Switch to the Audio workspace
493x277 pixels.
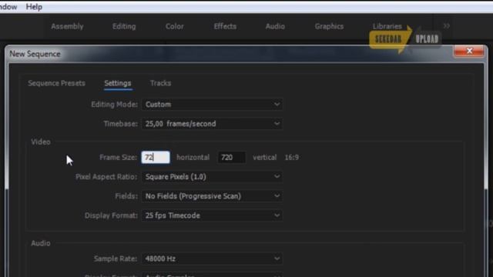[275, 26]
